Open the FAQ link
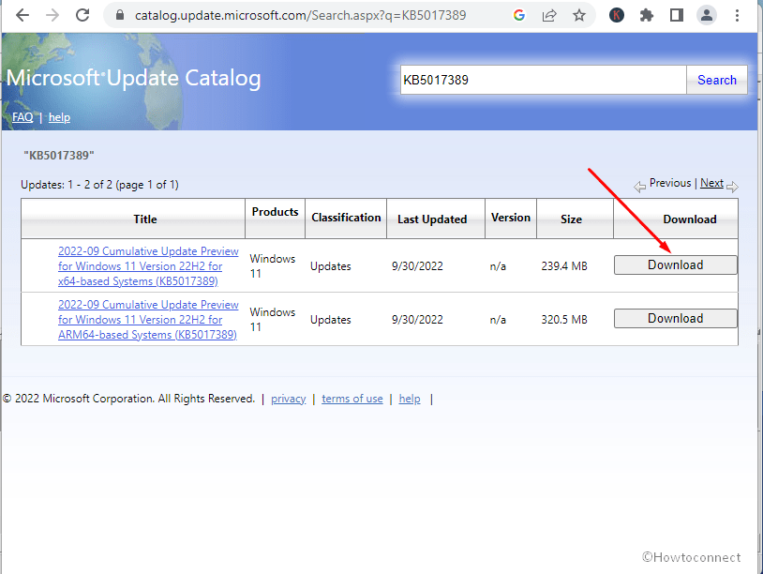Viewport: 763px width, 574px height. 22,117
